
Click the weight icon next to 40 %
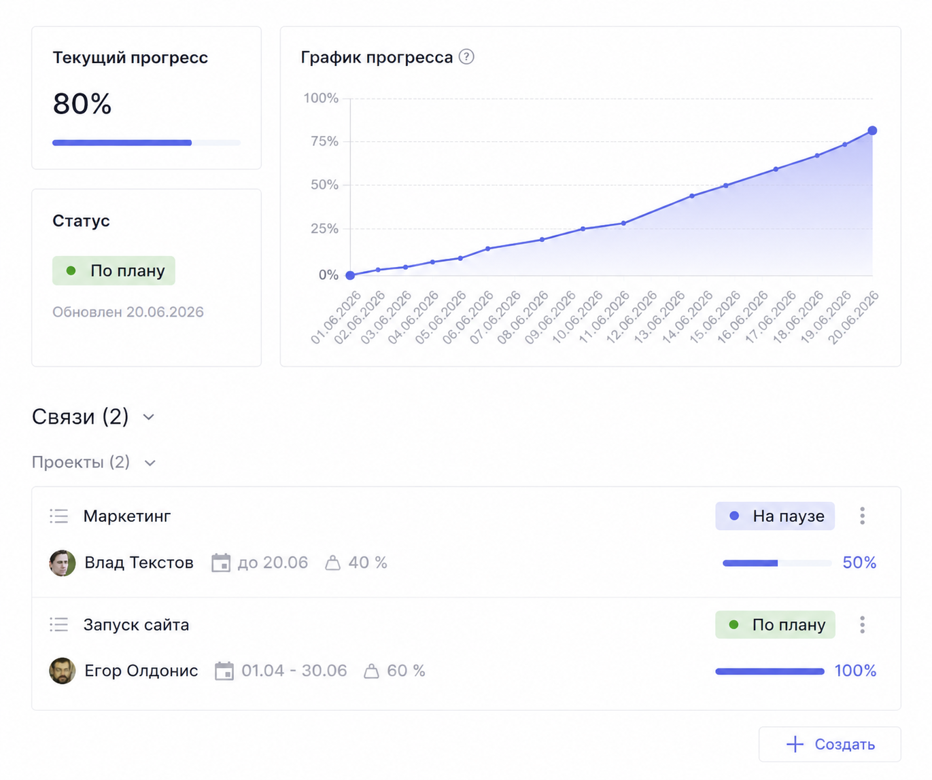332,563
